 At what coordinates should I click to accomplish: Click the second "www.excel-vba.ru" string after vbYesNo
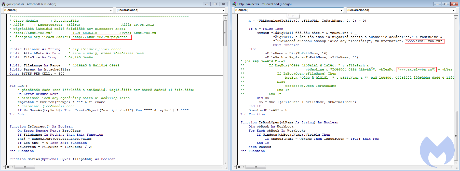[x=416, y=69]
